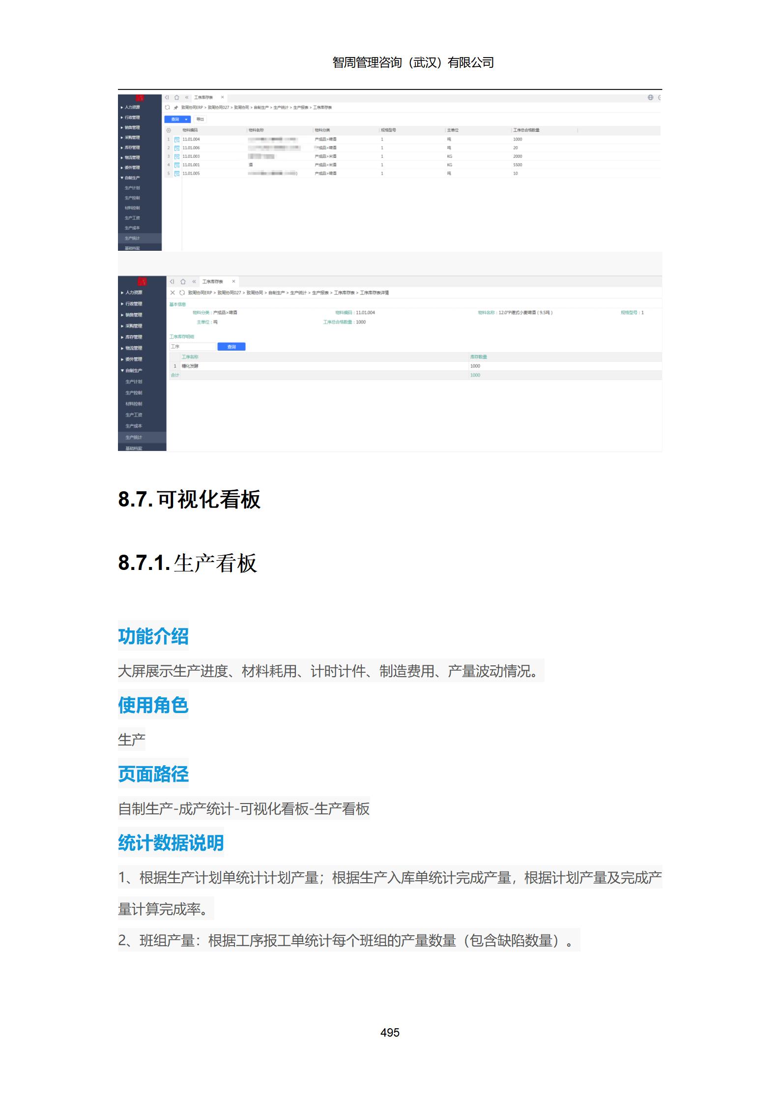This screenshot has width=780, height=1104.
Task: Close the 工序库存表 tab in detail-view screenshot
Action: click(x=233, y=282)
